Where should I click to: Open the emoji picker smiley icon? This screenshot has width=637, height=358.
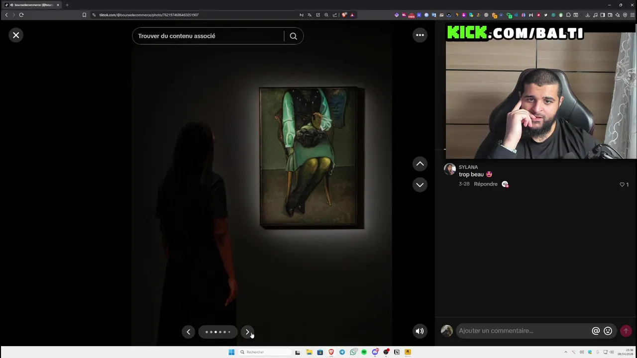(608, 331)
